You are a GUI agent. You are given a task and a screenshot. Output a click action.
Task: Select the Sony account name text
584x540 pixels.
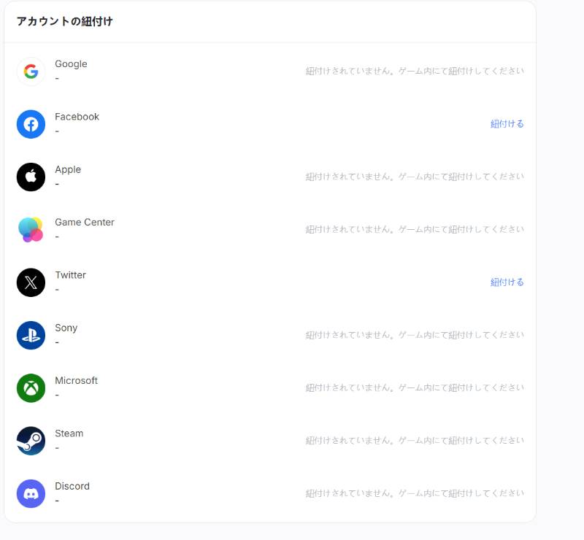(66, 328)
